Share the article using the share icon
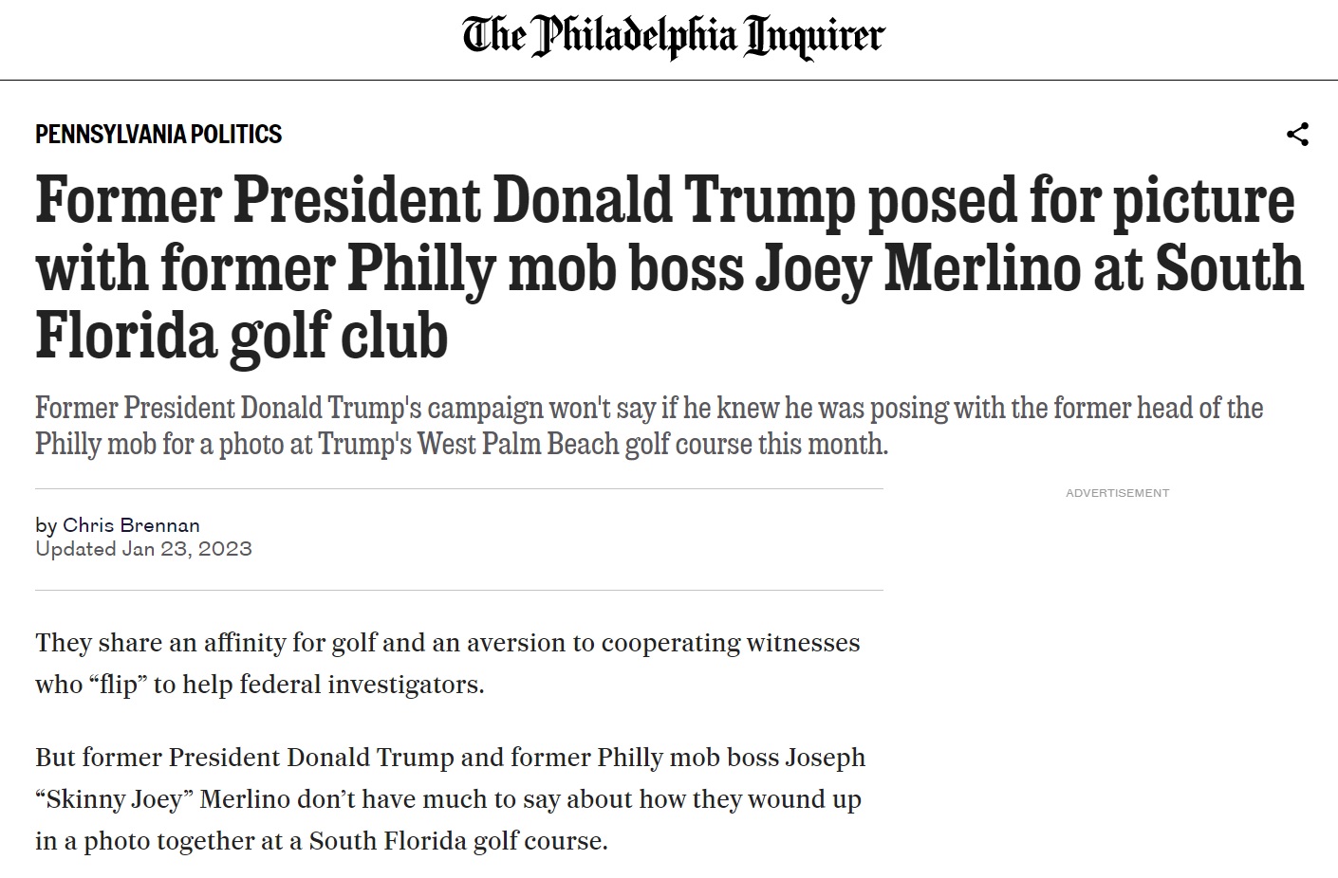 coord(1297,135)
